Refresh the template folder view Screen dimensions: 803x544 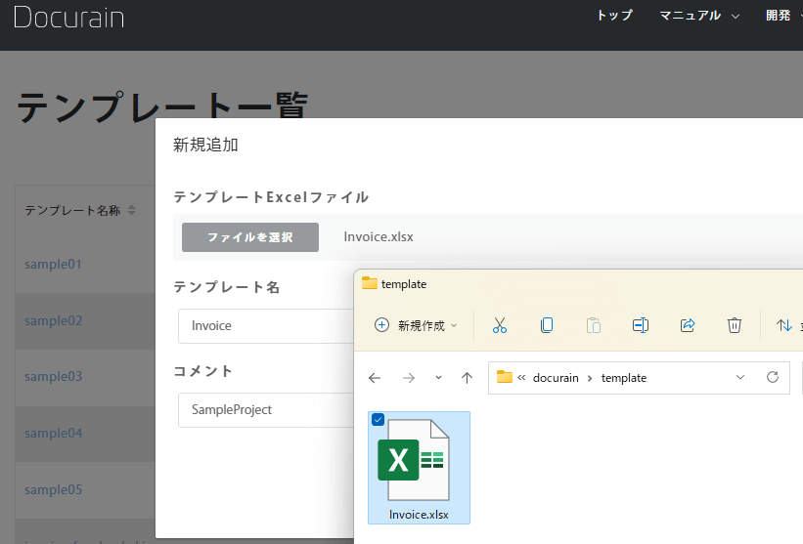[x=773, y=377]
